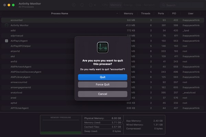Click the magnifier icon in Search field
Screen dimensions: 206x137
click(x=163, y=5)
